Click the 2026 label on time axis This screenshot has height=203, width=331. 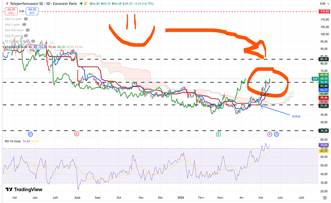coord(181,198)
